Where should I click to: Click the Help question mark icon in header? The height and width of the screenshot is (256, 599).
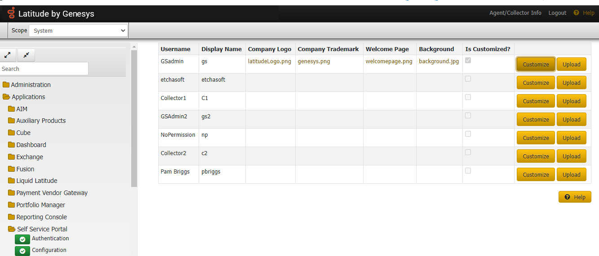tap(576, 13)
